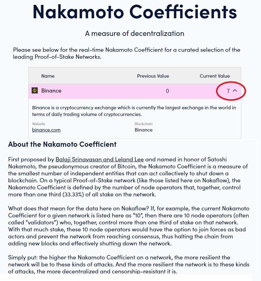Click the 'A measure of decentralization' subtitle
261x281 pixels.
click(134, 33)
